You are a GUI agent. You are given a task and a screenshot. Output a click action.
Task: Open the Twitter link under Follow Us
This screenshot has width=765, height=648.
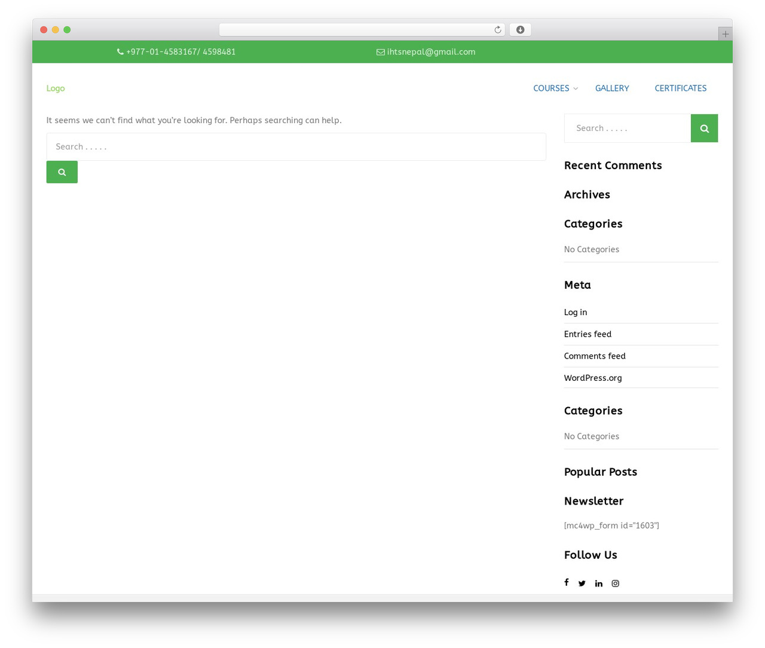click(x=582, y=583)
